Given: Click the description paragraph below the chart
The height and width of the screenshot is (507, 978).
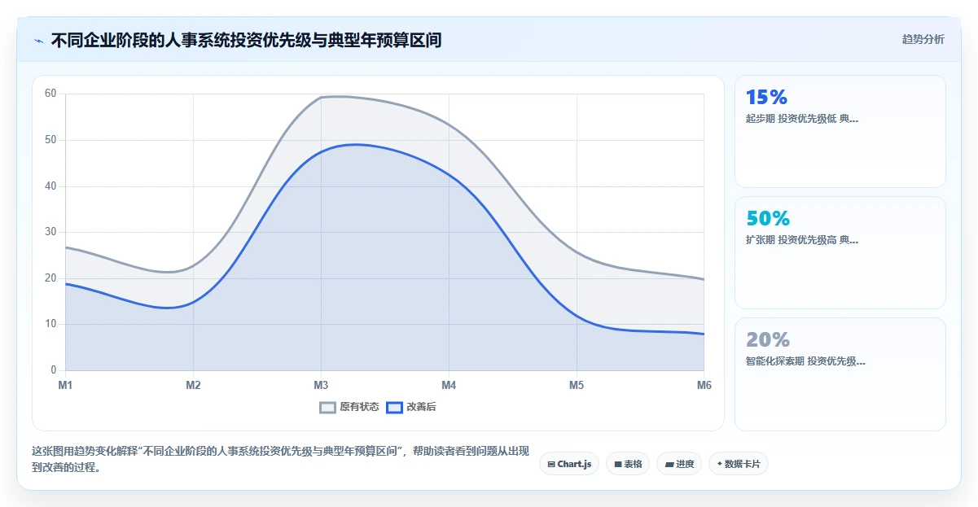Looking at the screenshot, I should click(280, 459).
